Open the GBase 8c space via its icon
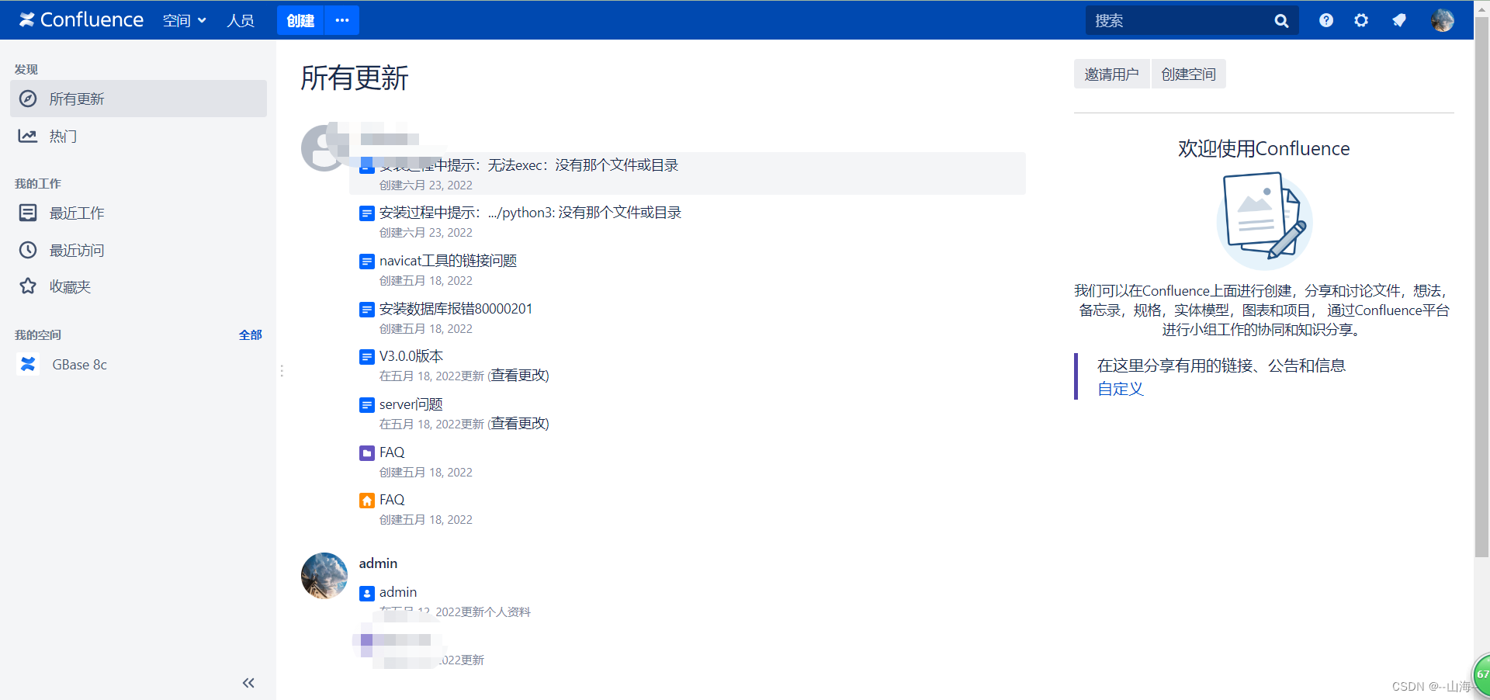Screen dimensions: 1490x700 pos(28,364)
